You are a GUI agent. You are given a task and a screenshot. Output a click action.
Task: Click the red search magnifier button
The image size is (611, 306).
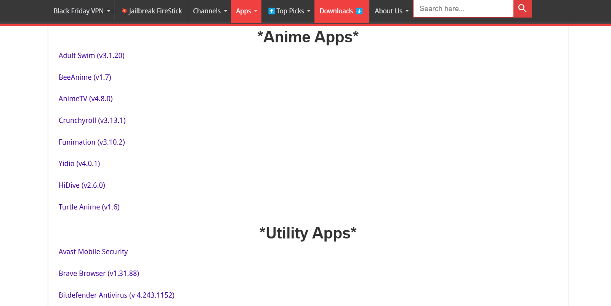click(x=523, y=8)
